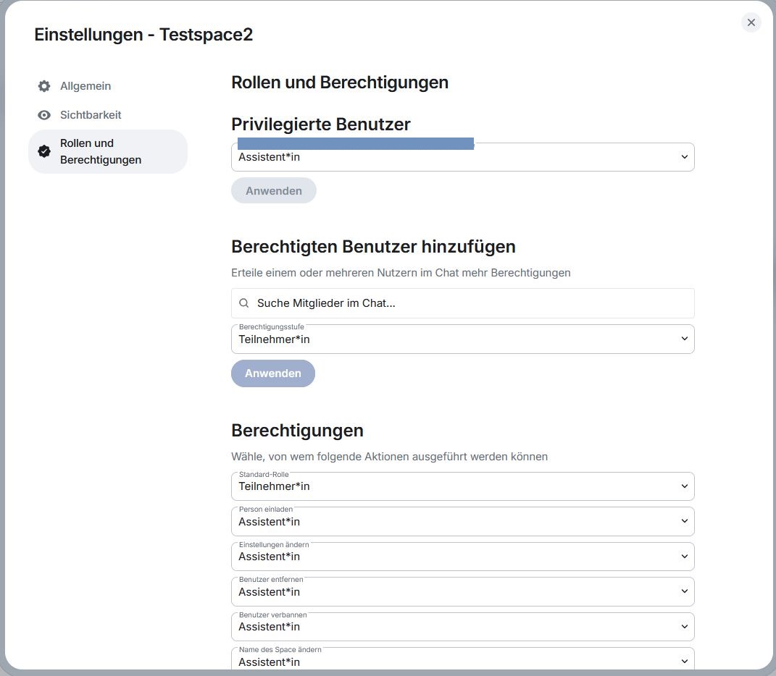
Task: Open the Name des Space ändern dropdown
Action: pos(462,660)
